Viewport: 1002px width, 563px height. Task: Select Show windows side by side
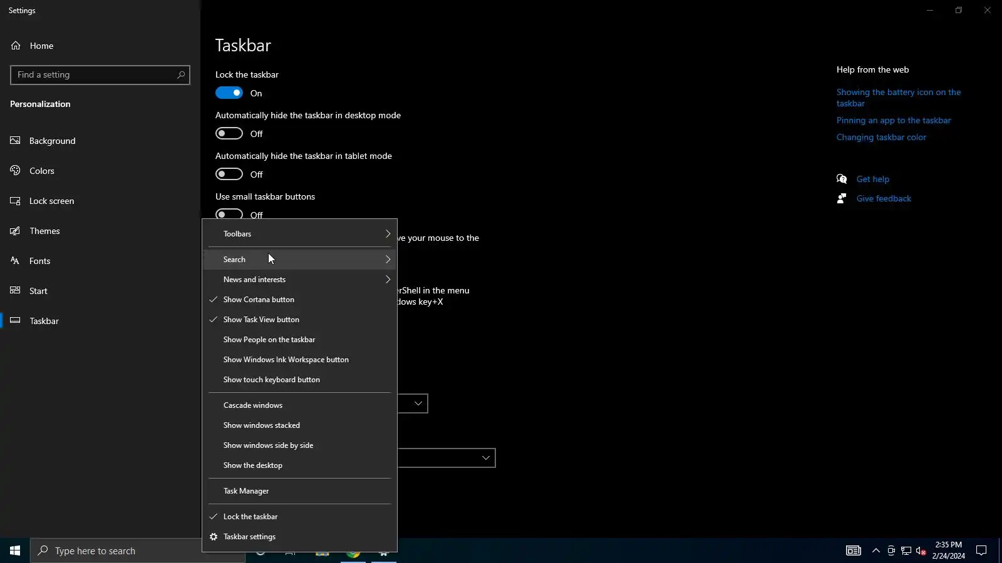(300, 445)
